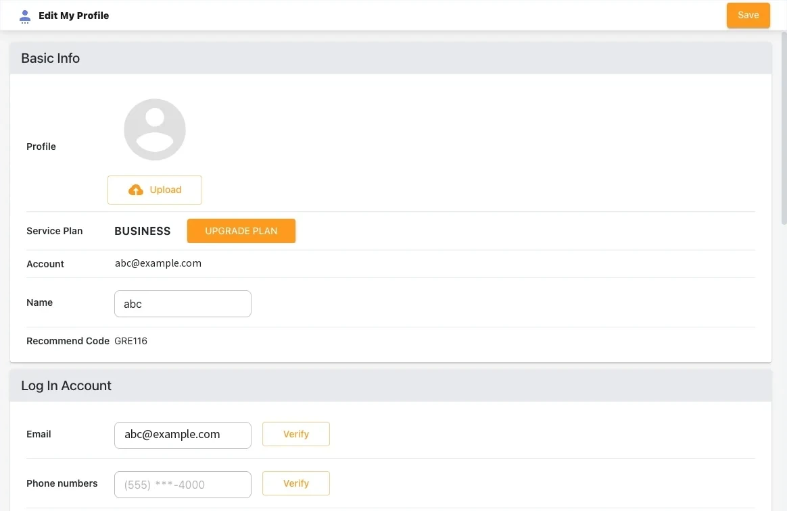Upload a new profile photo
Screen dimensions: 787x511
(155, 190)
